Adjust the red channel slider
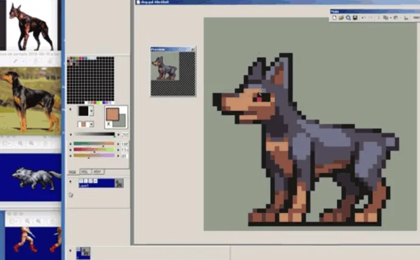420x260 pixels. coord(94,144)
